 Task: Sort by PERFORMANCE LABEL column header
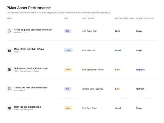(x=125, y=18)
